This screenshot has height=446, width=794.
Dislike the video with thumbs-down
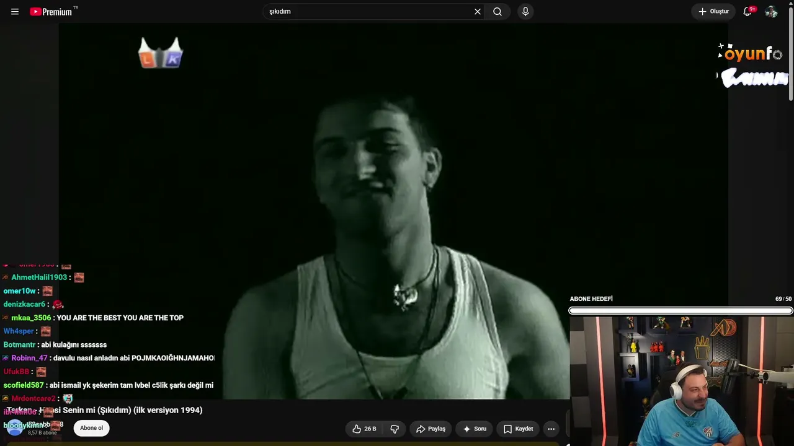click(x=395, y=429)
